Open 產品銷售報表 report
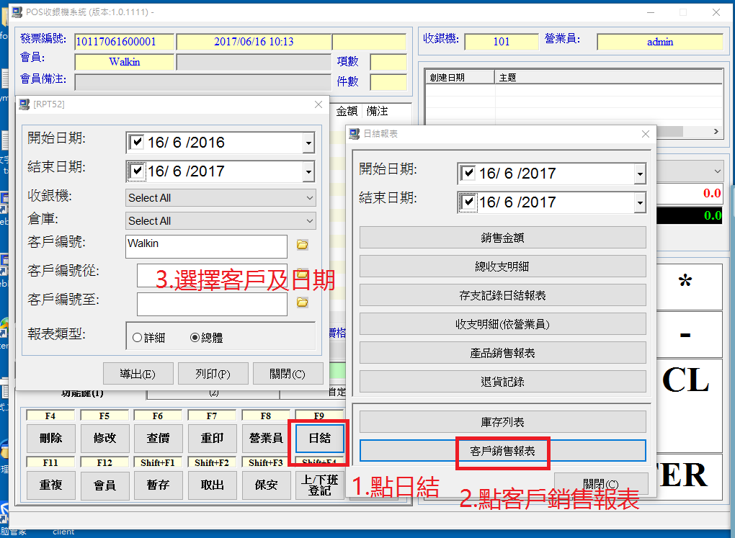Image resolution: width=735 pixels, height=538 pixels. (502, 353)
